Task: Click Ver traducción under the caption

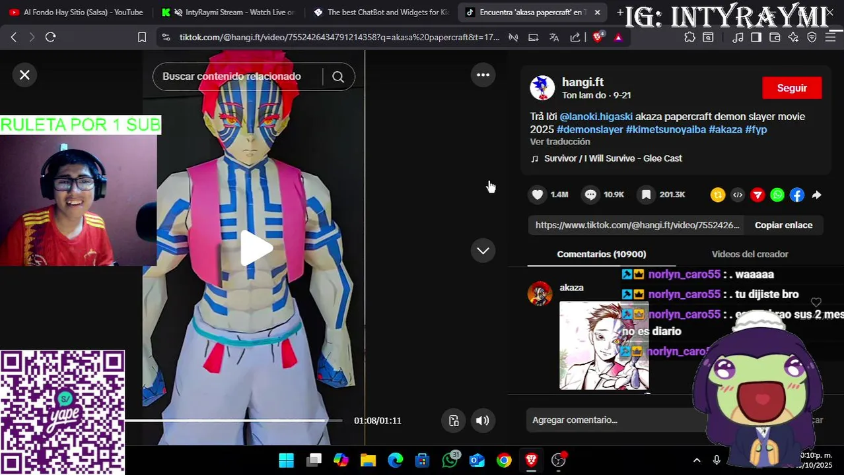Action: tap(560, 142)
